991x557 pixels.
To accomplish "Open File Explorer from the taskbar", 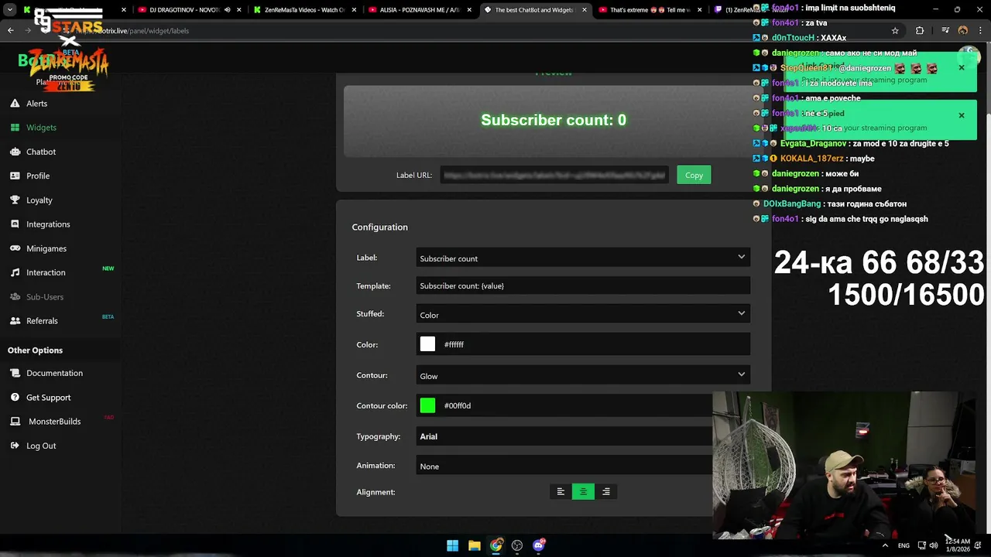I will pos(475,545).
